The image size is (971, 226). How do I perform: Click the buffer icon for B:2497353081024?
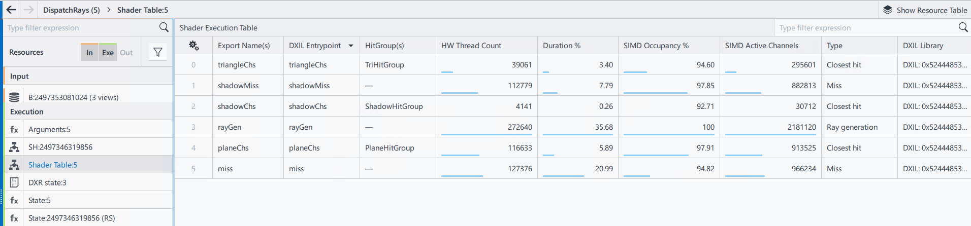tap(14, 97)
